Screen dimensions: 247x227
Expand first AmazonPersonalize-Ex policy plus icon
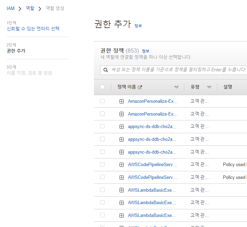[122, 101]
